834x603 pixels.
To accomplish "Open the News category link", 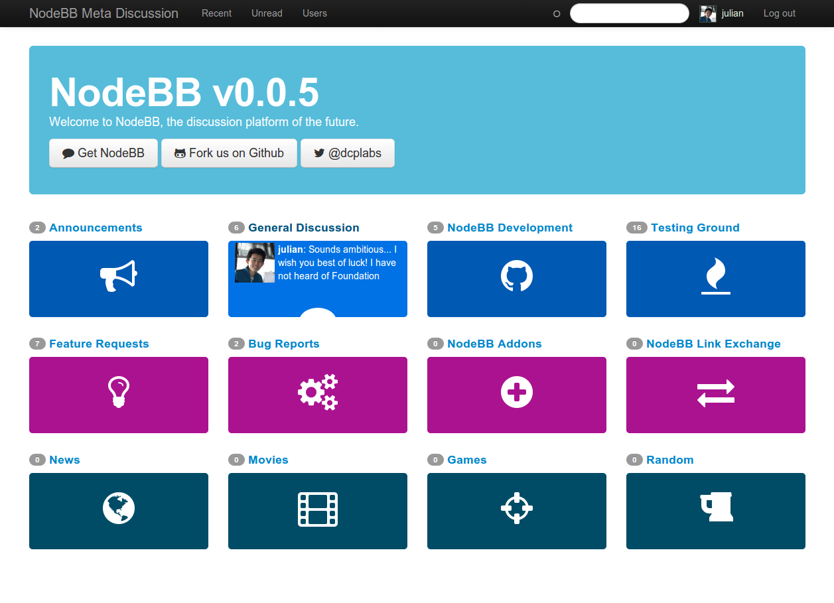I will (x=64, y=460).
